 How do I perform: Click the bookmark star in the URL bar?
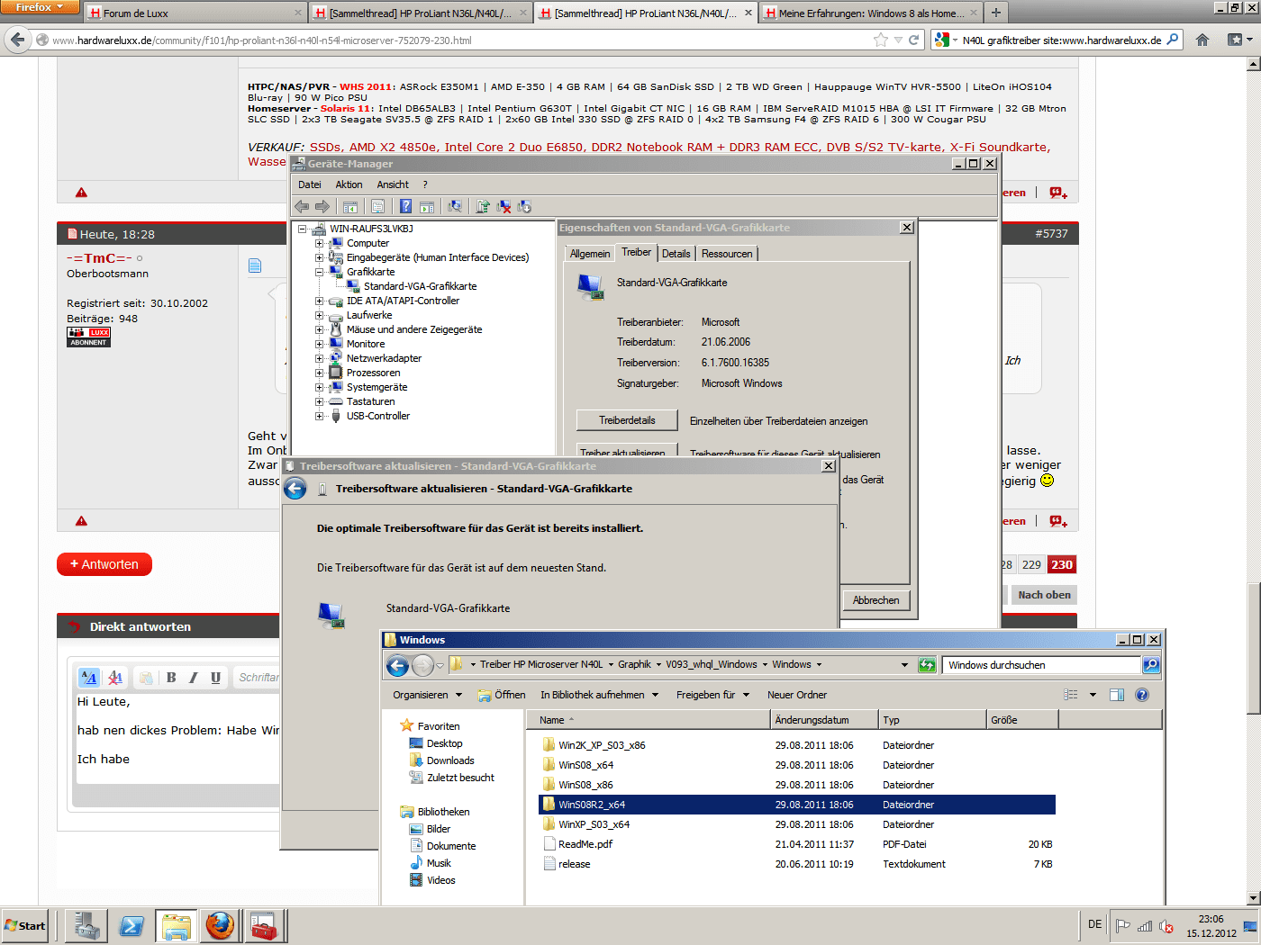(x=880, y=40)
